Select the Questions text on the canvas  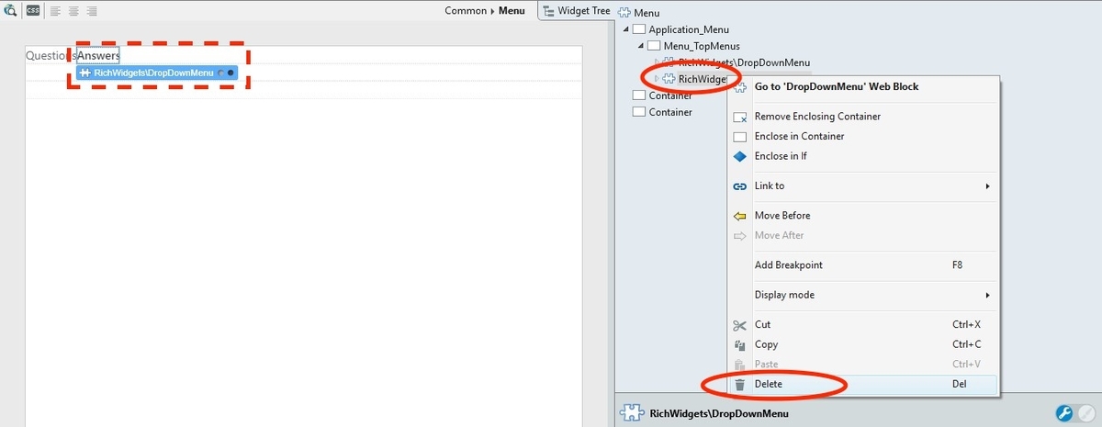pyautogui.click(x=51, y=55)
